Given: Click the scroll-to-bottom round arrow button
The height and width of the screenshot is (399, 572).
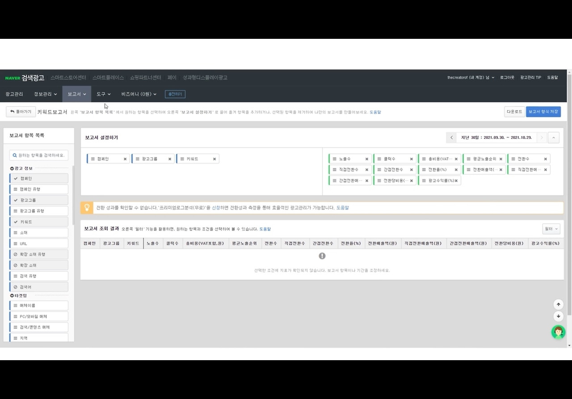Looking at the screenshot, I should pyautogui.click(x=558, y=316).
